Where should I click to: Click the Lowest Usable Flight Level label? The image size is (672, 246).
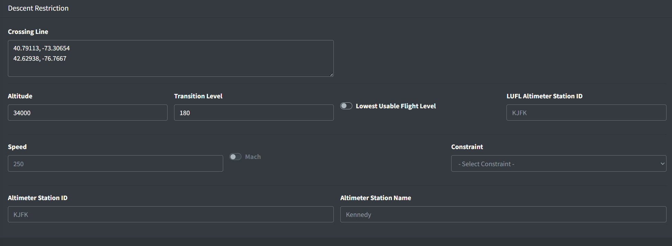pyautogui.click(x=396, y=106)
